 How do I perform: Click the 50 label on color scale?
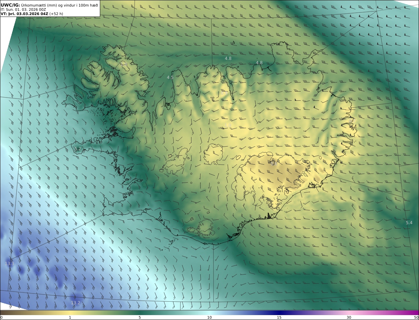[x=416, y=317]
